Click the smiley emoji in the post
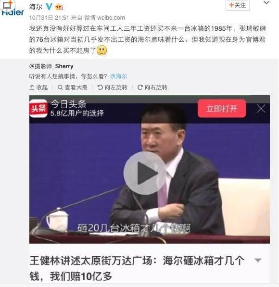 point(101,50)
